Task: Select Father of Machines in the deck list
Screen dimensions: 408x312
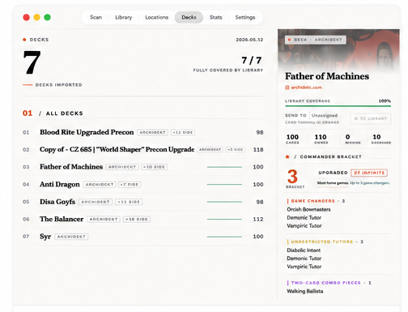Action: tap(143, 167)
